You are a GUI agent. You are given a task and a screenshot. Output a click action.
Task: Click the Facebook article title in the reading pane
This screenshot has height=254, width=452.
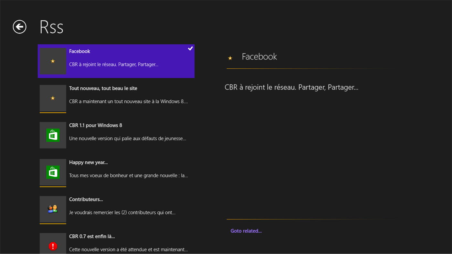[259, 56]
